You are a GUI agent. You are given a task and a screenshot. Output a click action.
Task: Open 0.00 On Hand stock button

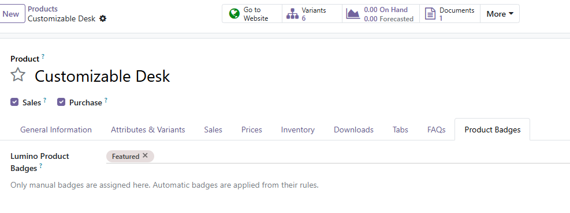pos(381,14)
